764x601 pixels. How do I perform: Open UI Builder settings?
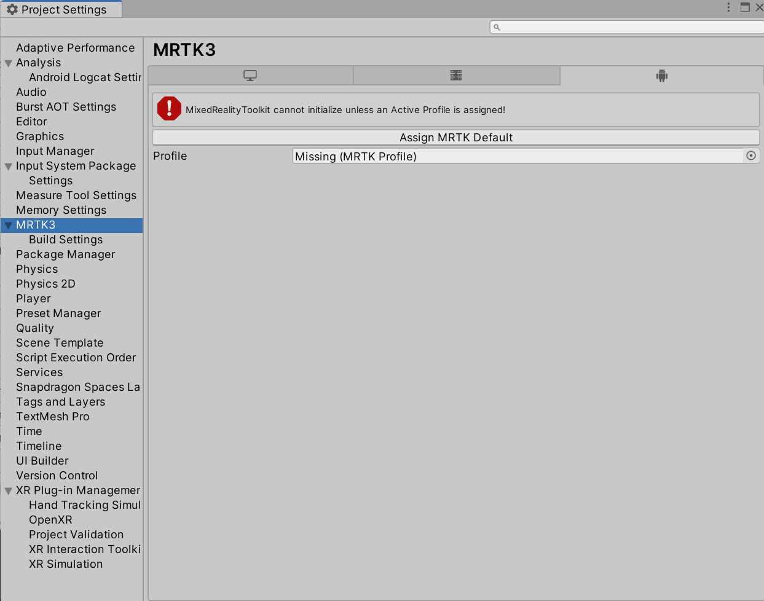tap(42, 461)
